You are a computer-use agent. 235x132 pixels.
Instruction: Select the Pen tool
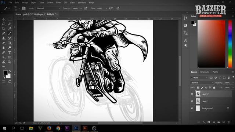coord(3,52)
